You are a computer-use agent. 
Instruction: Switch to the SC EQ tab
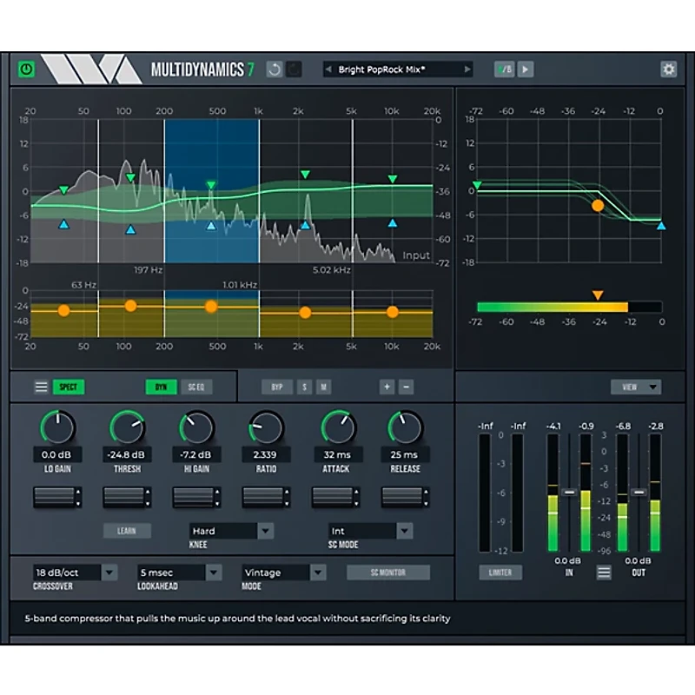pos(194,387)
